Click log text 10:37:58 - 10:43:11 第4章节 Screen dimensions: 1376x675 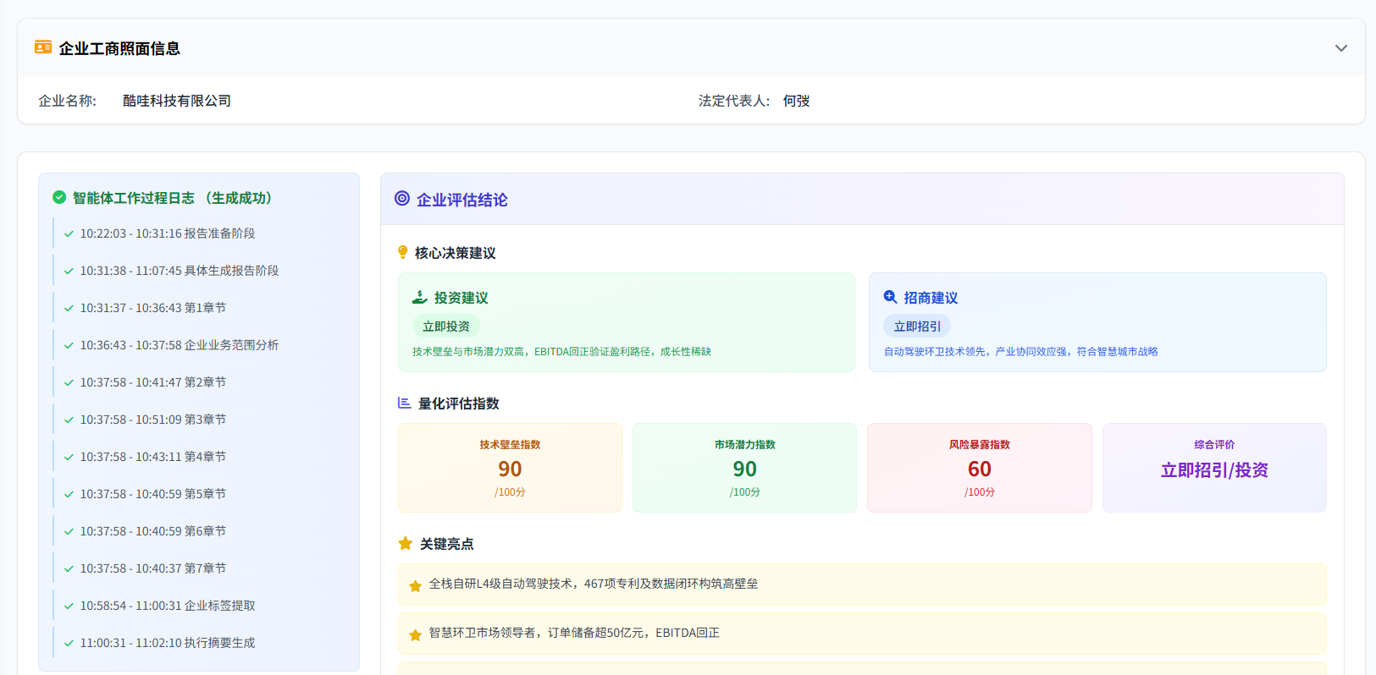(x=153, y=457)
